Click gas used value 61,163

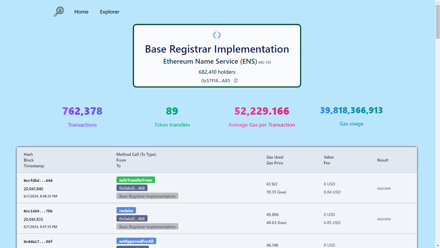pos(272,184)
